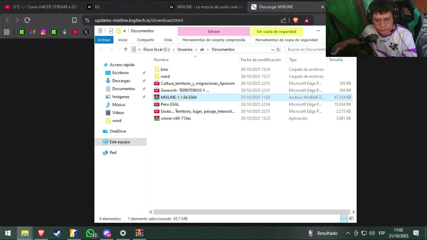Click the horizontal scrollbar right arrow

pyautogui.click(x=353, y=212)
